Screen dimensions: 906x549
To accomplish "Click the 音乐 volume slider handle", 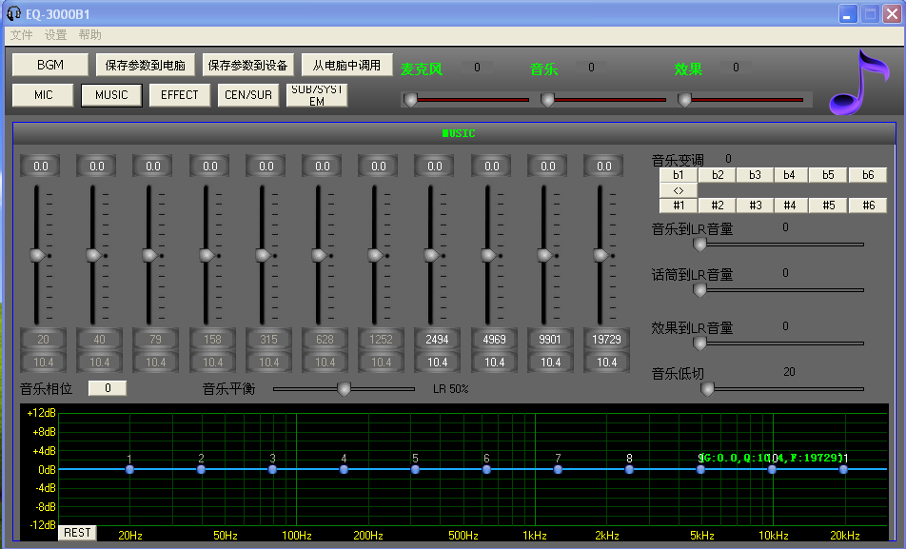I will coord(547,100).
